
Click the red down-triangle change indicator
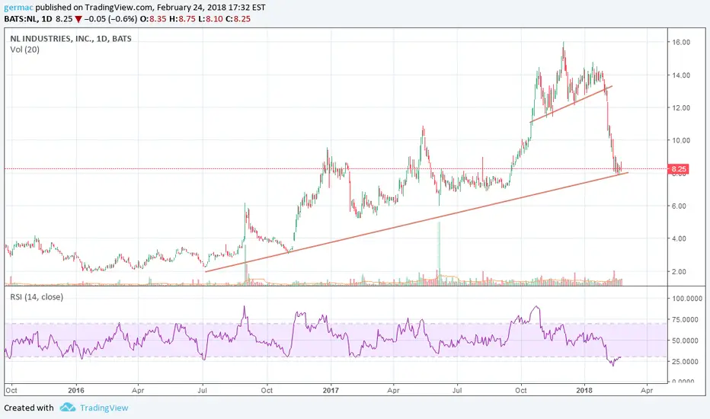78,19
